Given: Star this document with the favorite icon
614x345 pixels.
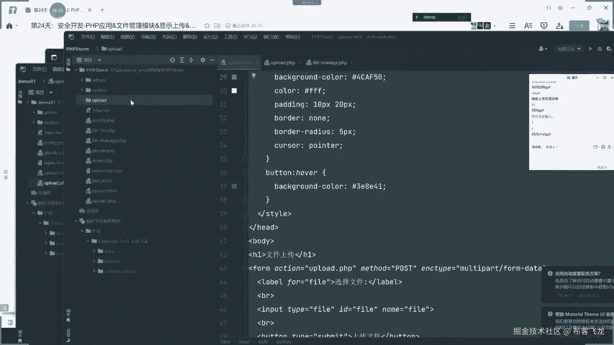Looking at the screenshot, I should 207,26.
